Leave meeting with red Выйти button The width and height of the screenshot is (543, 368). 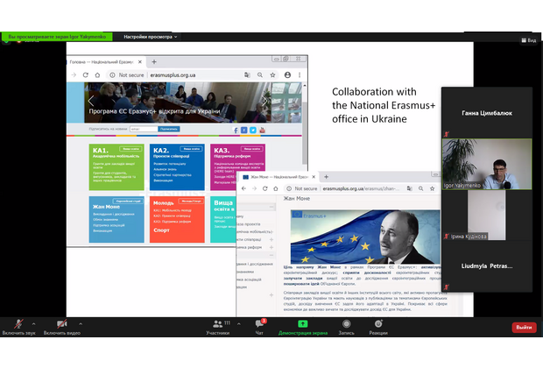coord(524,327)
